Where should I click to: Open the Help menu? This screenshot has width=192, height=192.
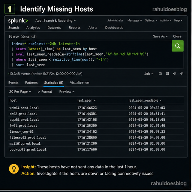(178, 20)
